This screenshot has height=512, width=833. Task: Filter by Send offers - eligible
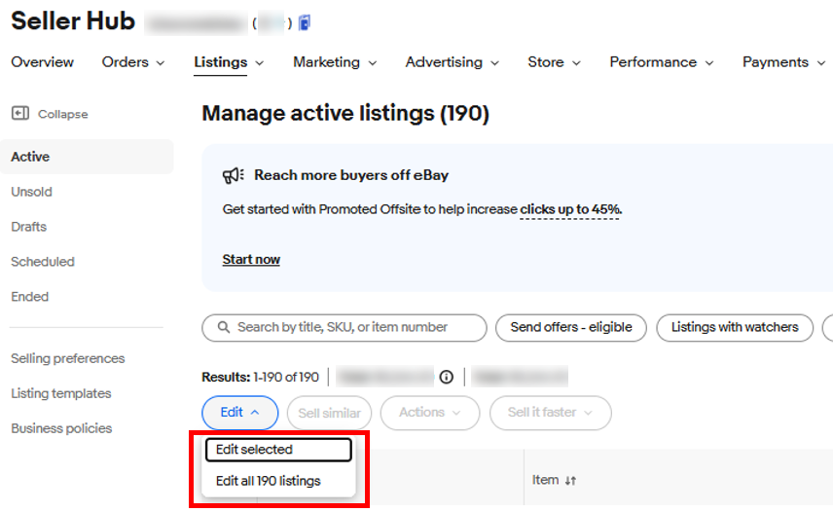click(571, 328)
